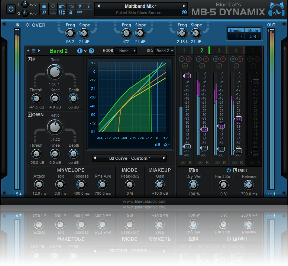Go to the next band after Band 2
Screen dimensions: 288x266
[39, 51]
